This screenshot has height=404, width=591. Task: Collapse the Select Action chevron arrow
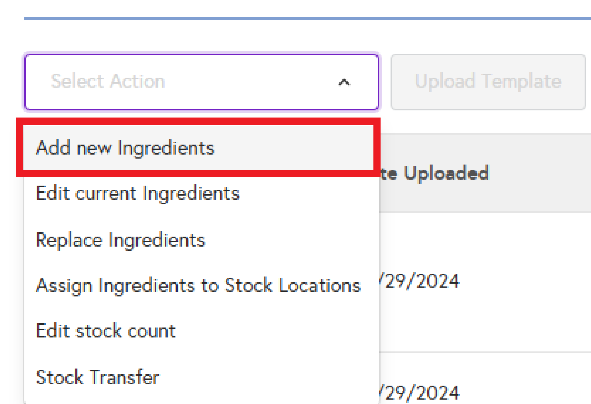[344, 82]
